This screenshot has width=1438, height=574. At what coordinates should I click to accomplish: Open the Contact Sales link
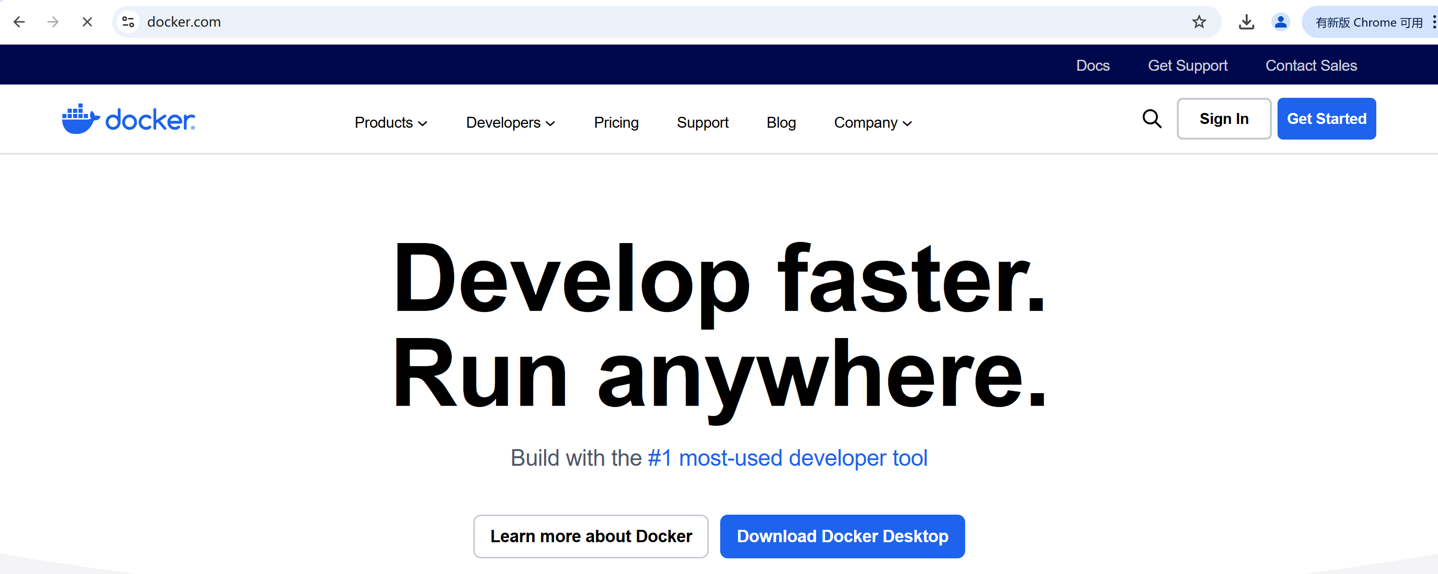(1311, 66)
